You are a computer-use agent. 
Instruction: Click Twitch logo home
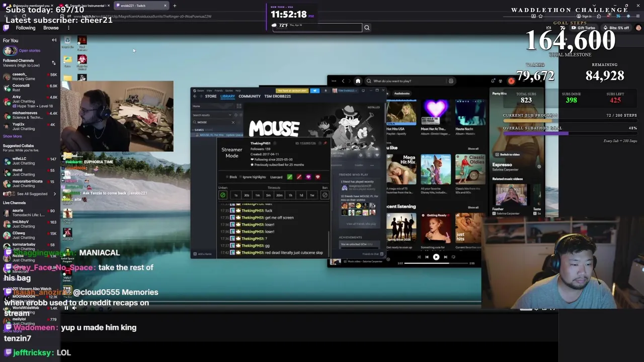[x=7, y=28]
